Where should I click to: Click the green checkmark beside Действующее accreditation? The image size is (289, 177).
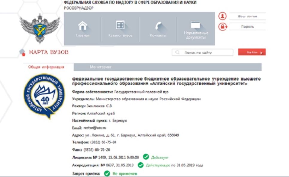pos(141,165)
